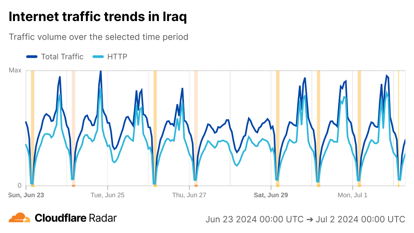Click the dark blue Total Traffic legend line
This screenshot has width=414, height=233.
pyautogui.click(x=32, y=57)
